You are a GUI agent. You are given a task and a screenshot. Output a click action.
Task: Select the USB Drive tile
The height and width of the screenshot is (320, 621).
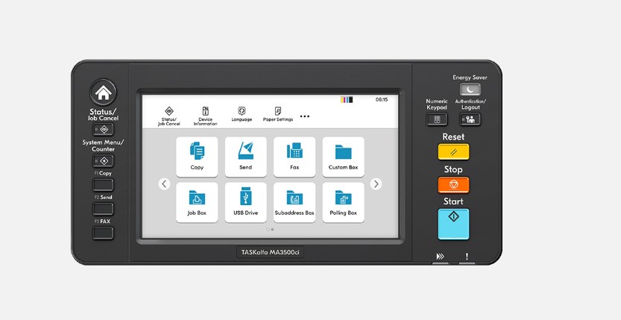pos(245,202)
